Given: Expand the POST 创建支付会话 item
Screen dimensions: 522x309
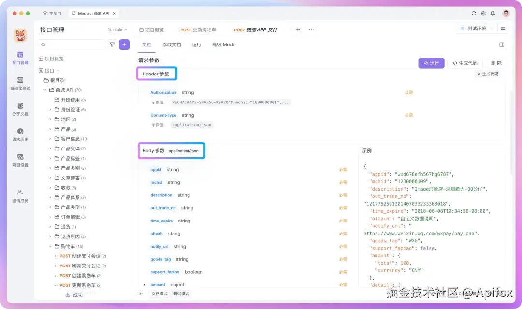Looking at the screenshot, I should pyautogui.click(x=56, y=256).
